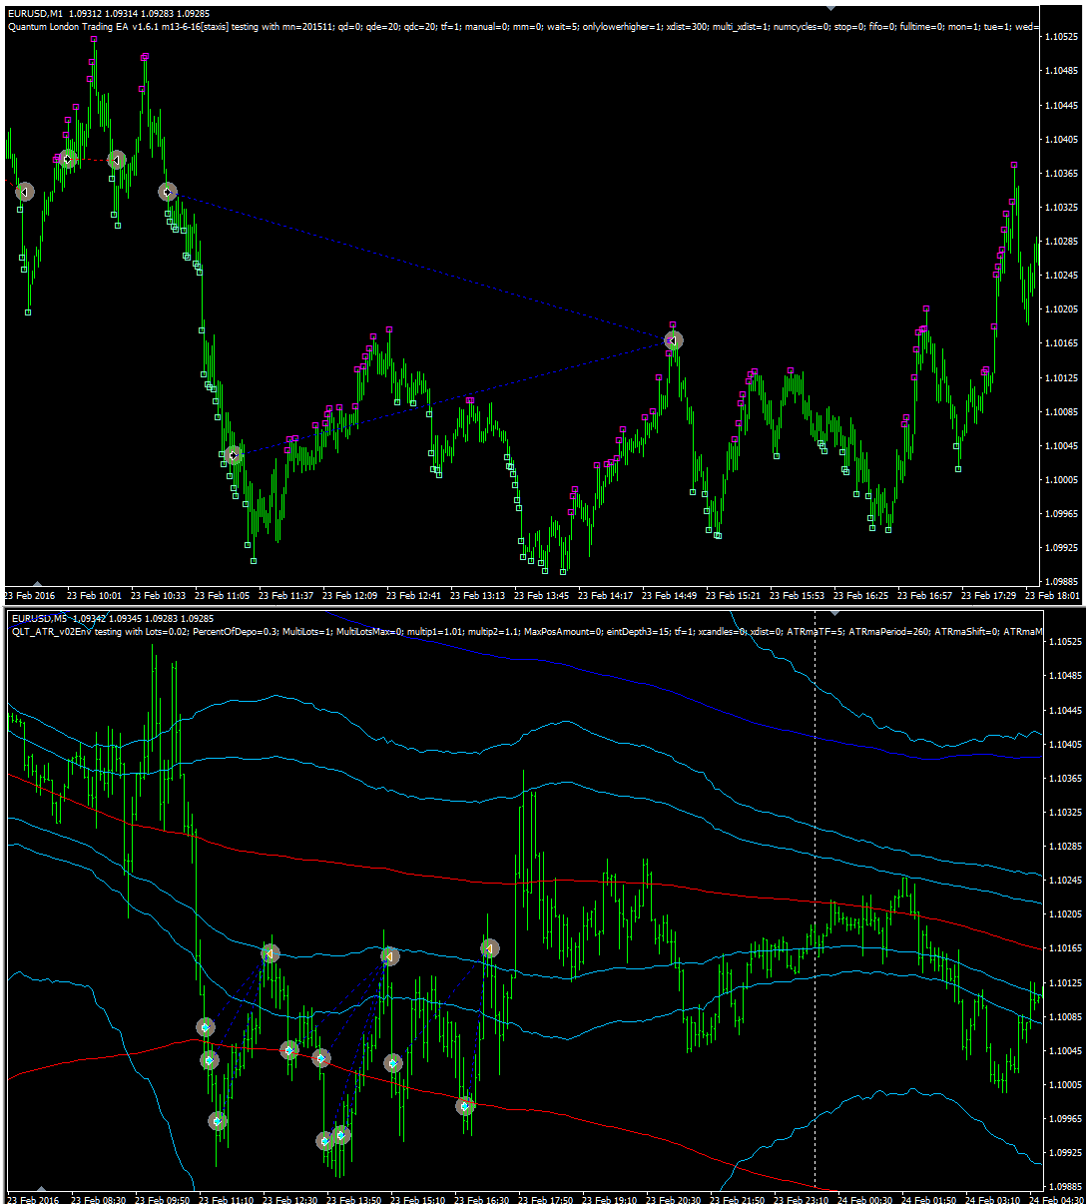The width and height of the screenshot is (1086, 1204).
Task: Click 1.09885 on the M5 price scale
Action: [x=1064, y=1186]
